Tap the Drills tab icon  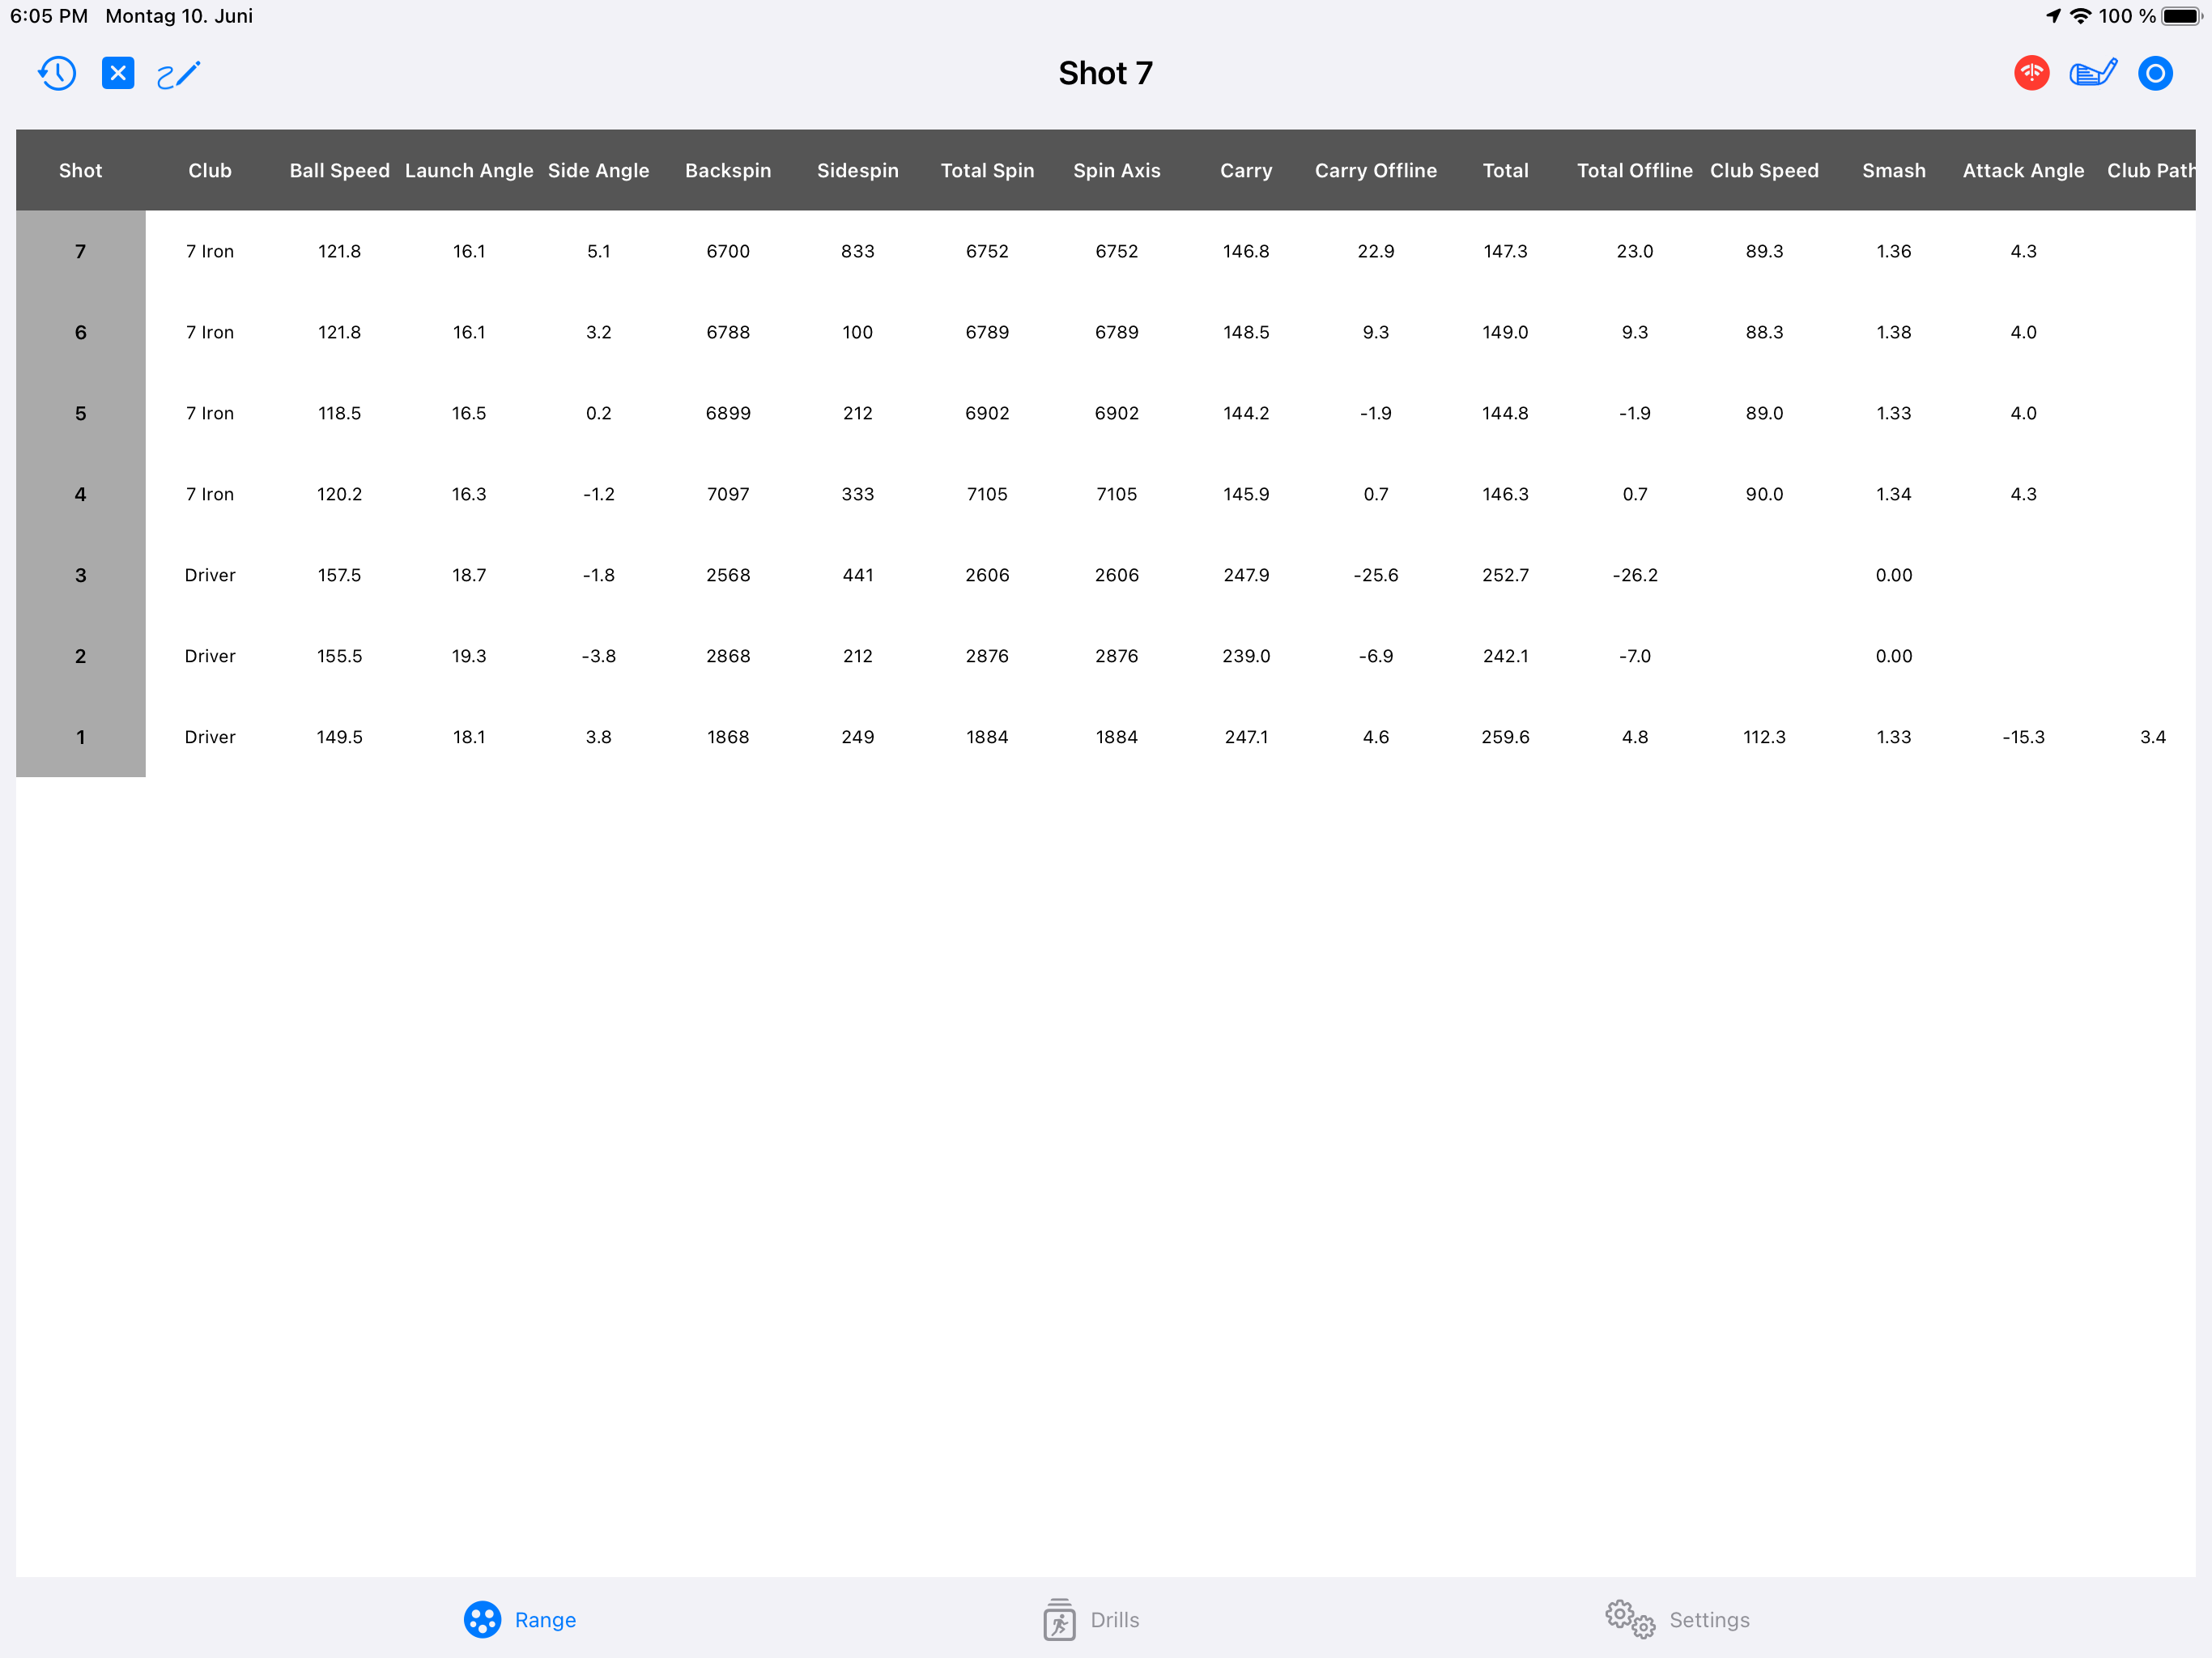point(1059,1619)
